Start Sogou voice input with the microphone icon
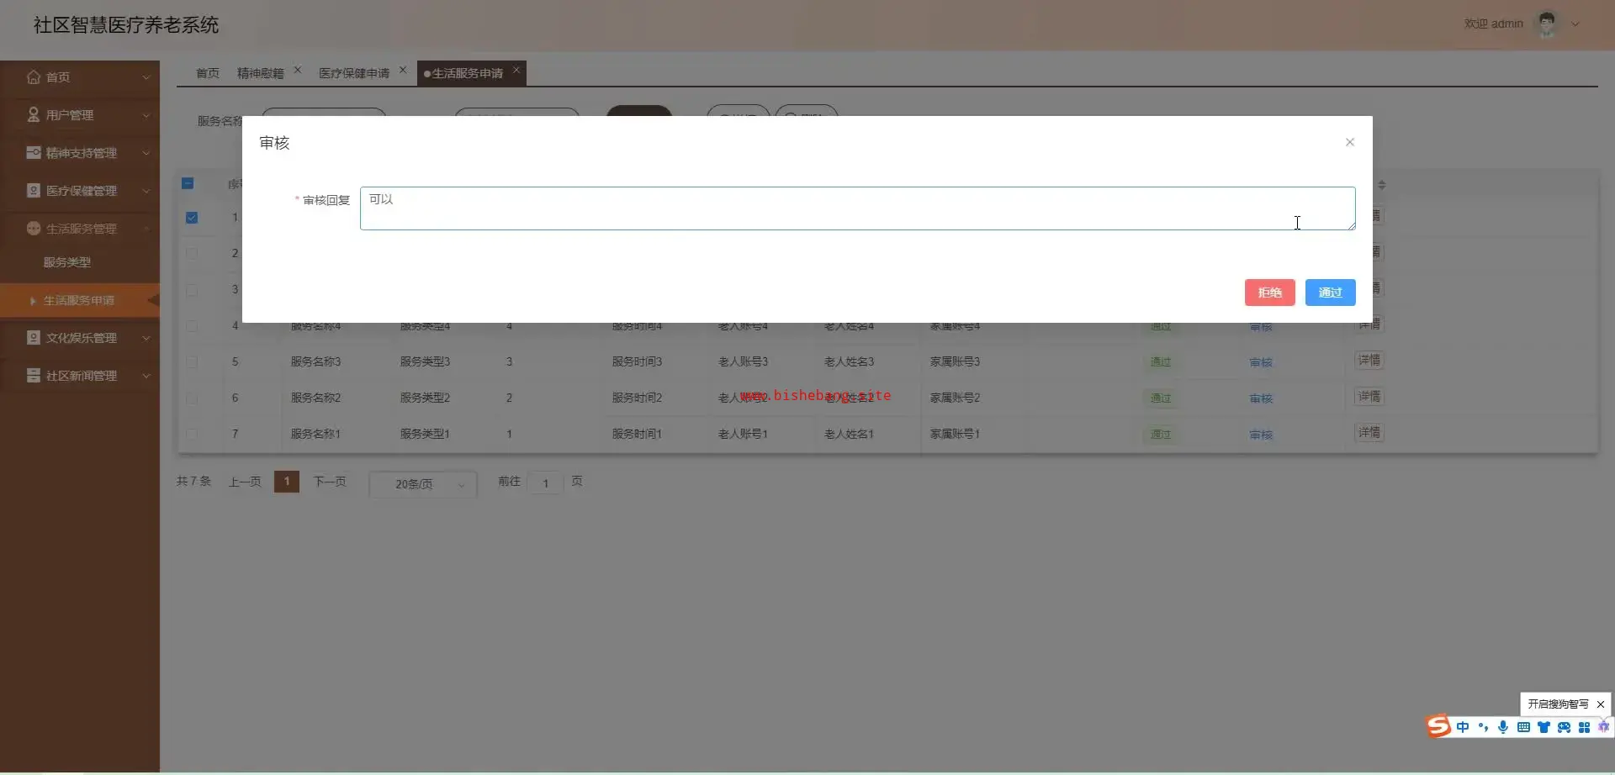 (1503, 727)
